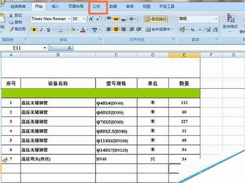
Task: Decrease decimal places
Action: pyautogui.click(x=215, y=30)
